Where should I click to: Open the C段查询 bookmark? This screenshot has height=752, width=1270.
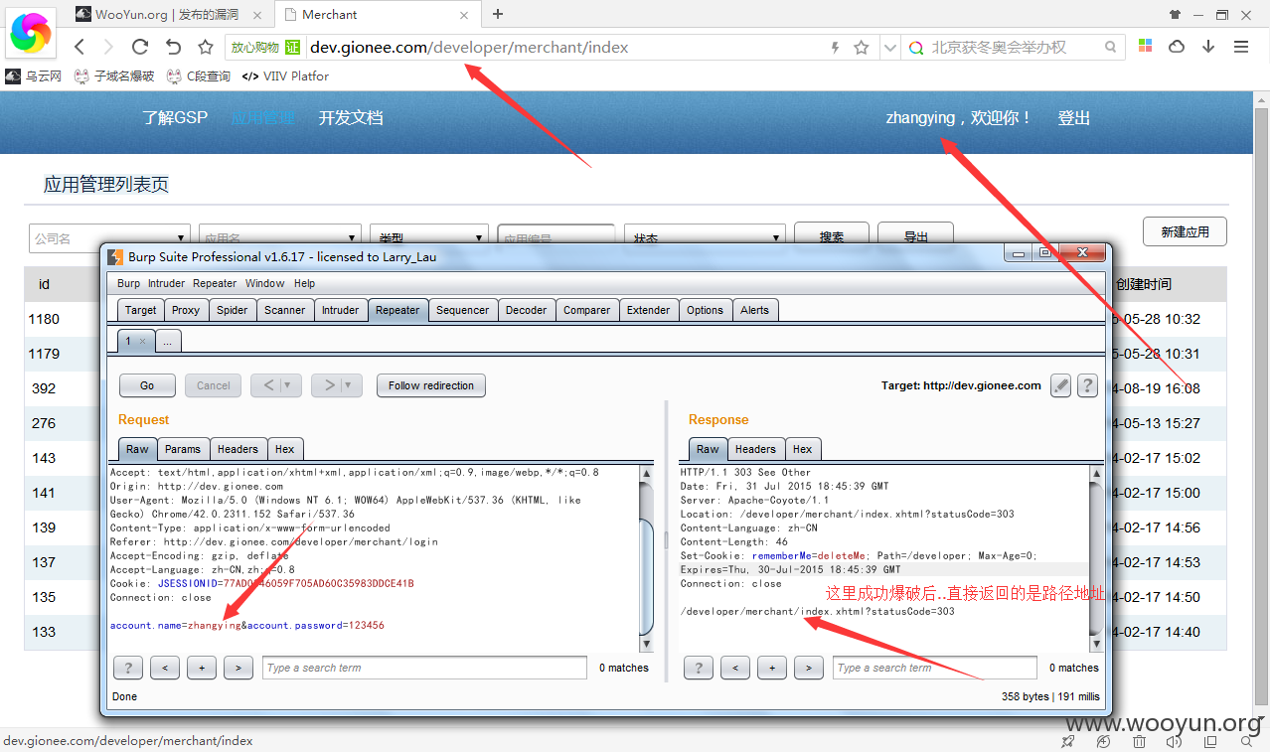200,75
